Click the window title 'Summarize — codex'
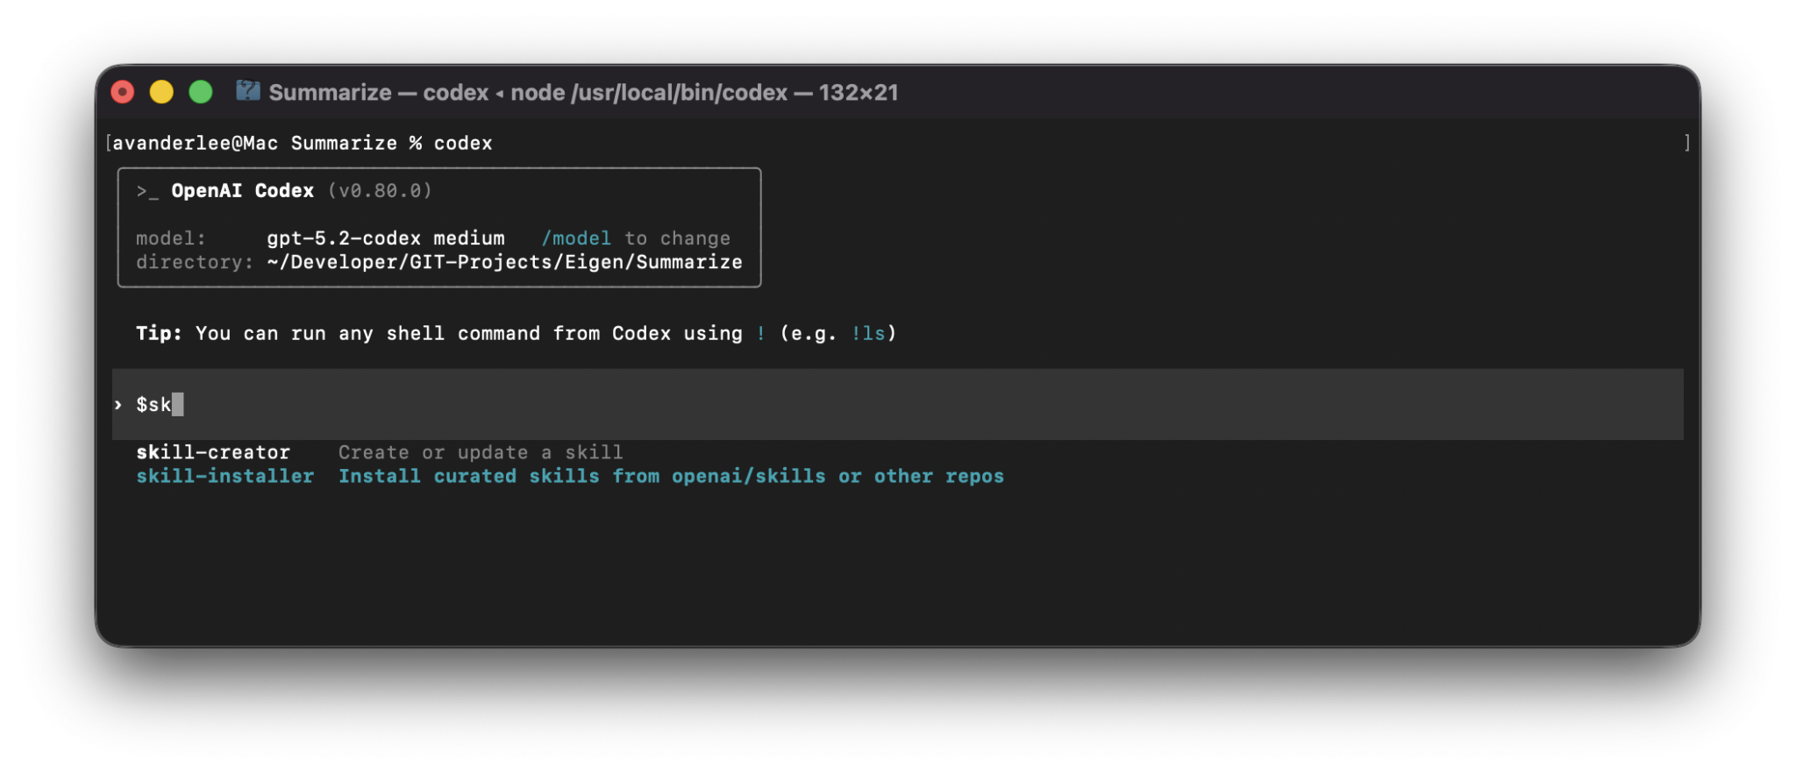1796x773 pixels. point(379,92)
